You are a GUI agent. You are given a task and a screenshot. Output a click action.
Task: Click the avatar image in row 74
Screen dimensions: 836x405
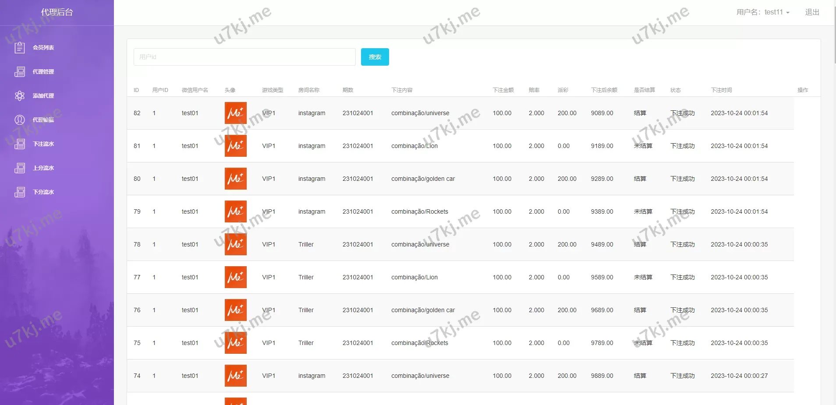tap(235, 376)
